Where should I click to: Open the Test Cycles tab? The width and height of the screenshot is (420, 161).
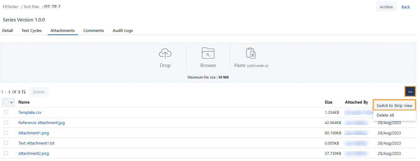coord(32,31)
